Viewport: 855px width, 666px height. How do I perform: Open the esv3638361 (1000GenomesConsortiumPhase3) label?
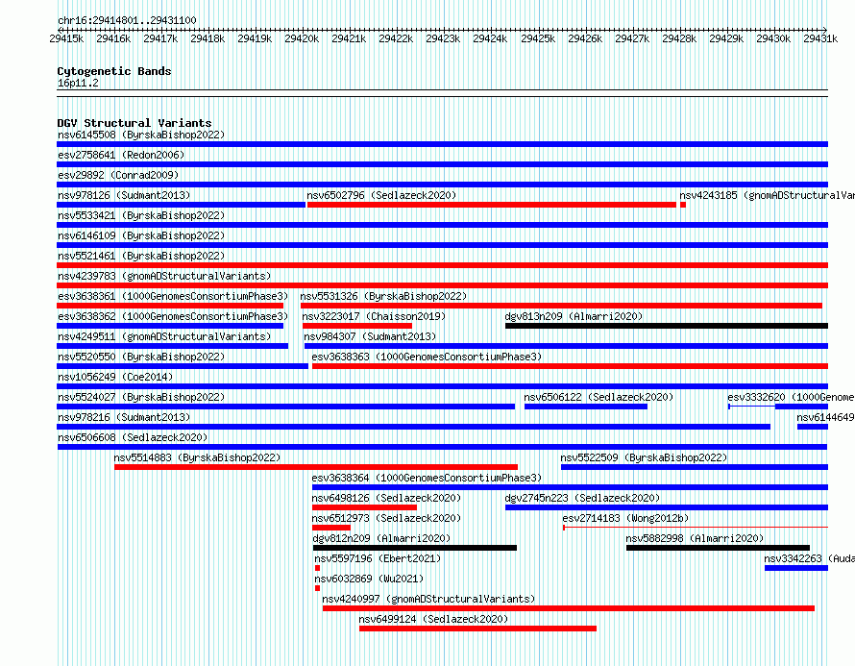(173, 296)
